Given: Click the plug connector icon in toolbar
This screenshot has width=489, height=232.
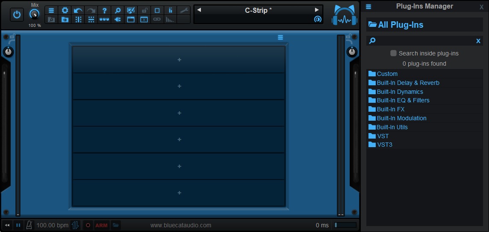Looking at the screenshot, I should tap(118, 19).
